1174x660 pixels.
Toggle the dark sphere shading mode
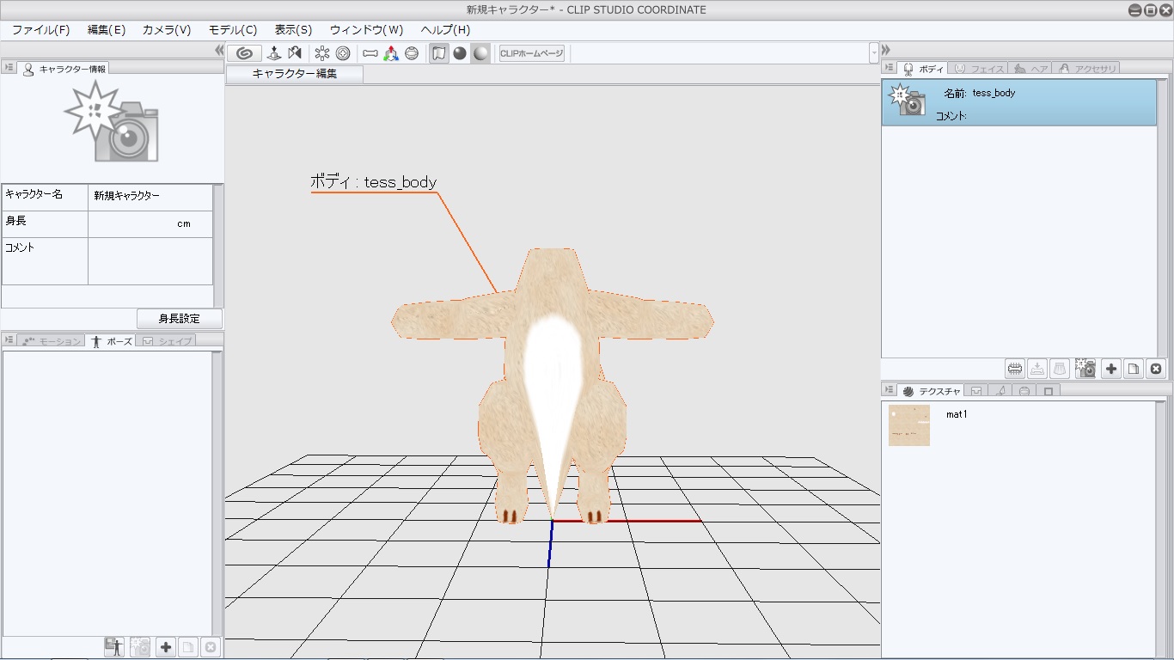(460, 53)
